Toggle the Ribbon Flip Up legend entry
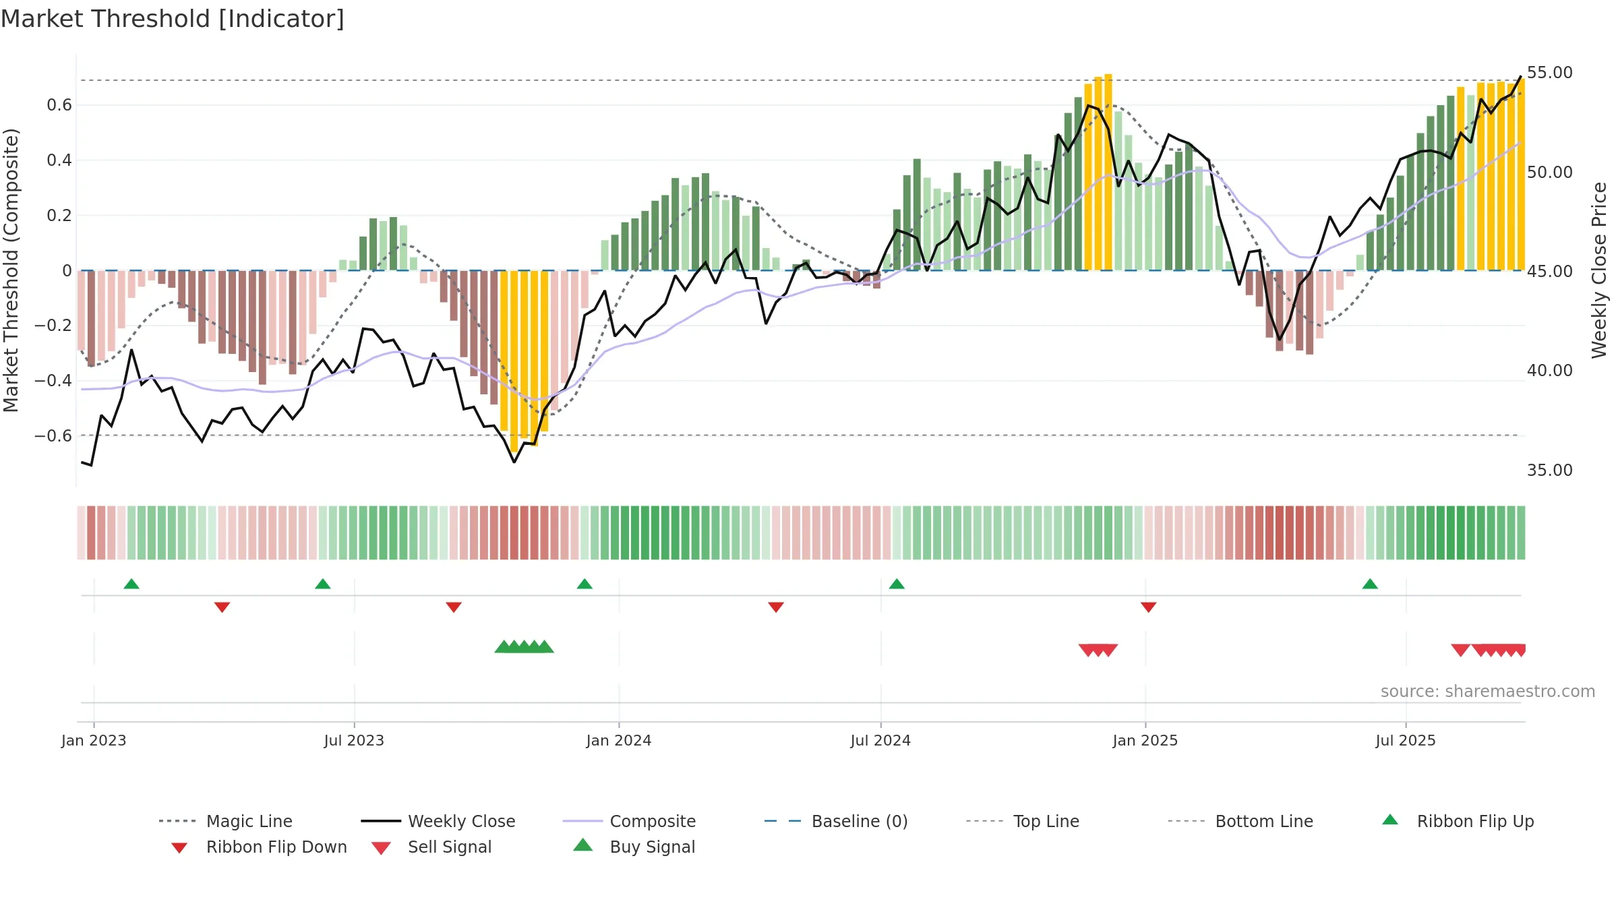The image size is (1618, 910). point(1458,821)
